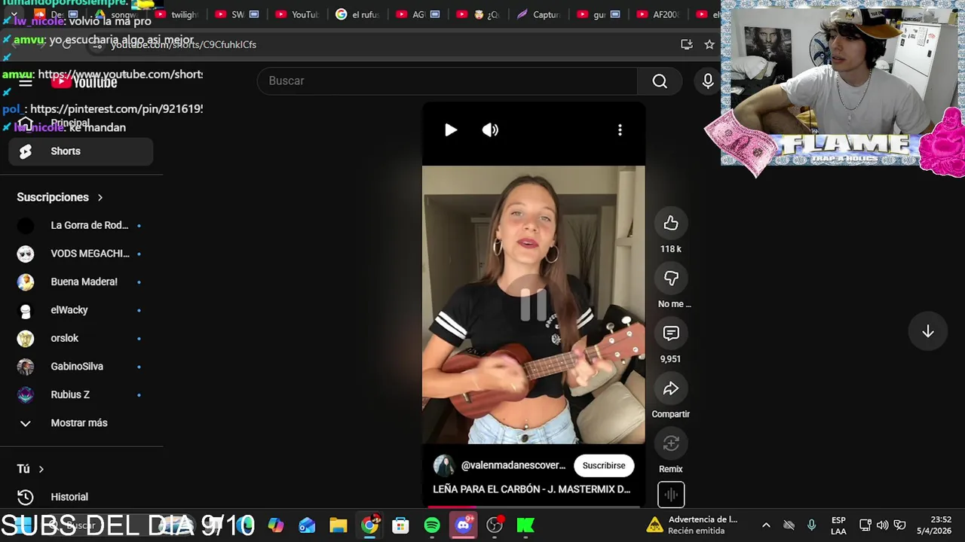Open Spotify from the taskbar
This screenshot has height=542, width=965.
point(432,525)
